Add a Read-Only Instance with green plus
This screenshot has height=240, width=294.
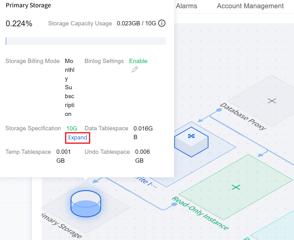(235, 187)
